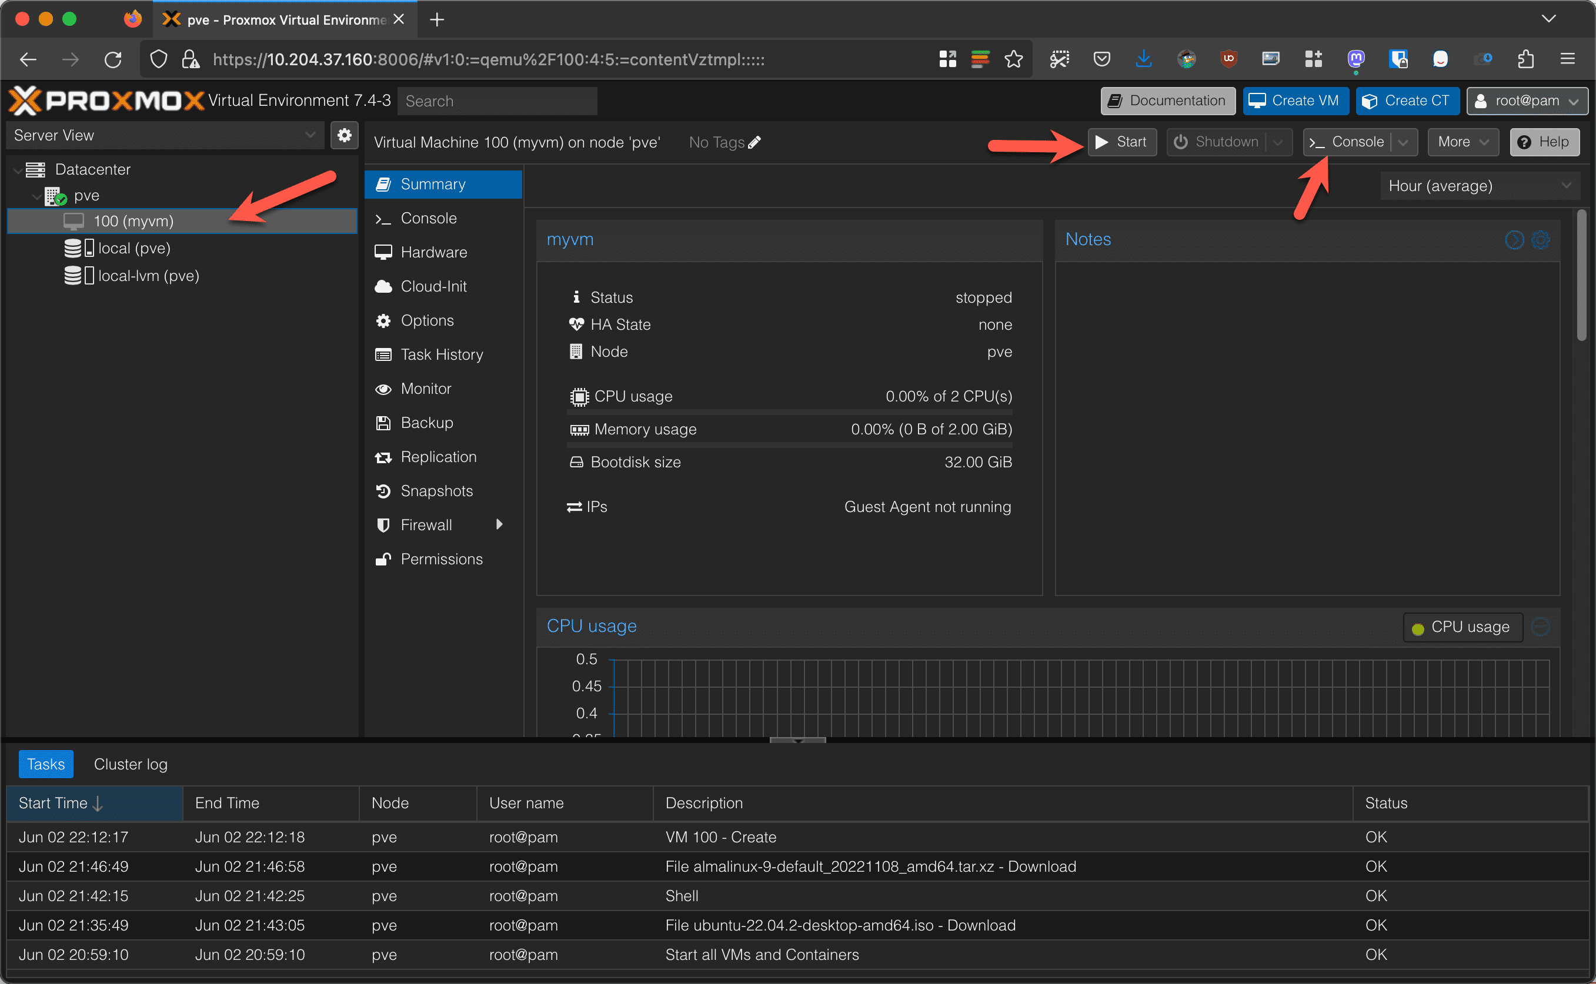The width and height of the screenshot is (1596, 984).
Task: Click the Console button in toolbar
Action: 1348,142
